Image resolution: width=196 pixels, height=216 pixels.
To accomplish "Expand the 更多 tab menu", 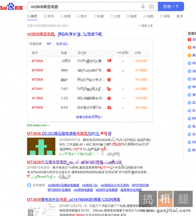I will [180, 16].
